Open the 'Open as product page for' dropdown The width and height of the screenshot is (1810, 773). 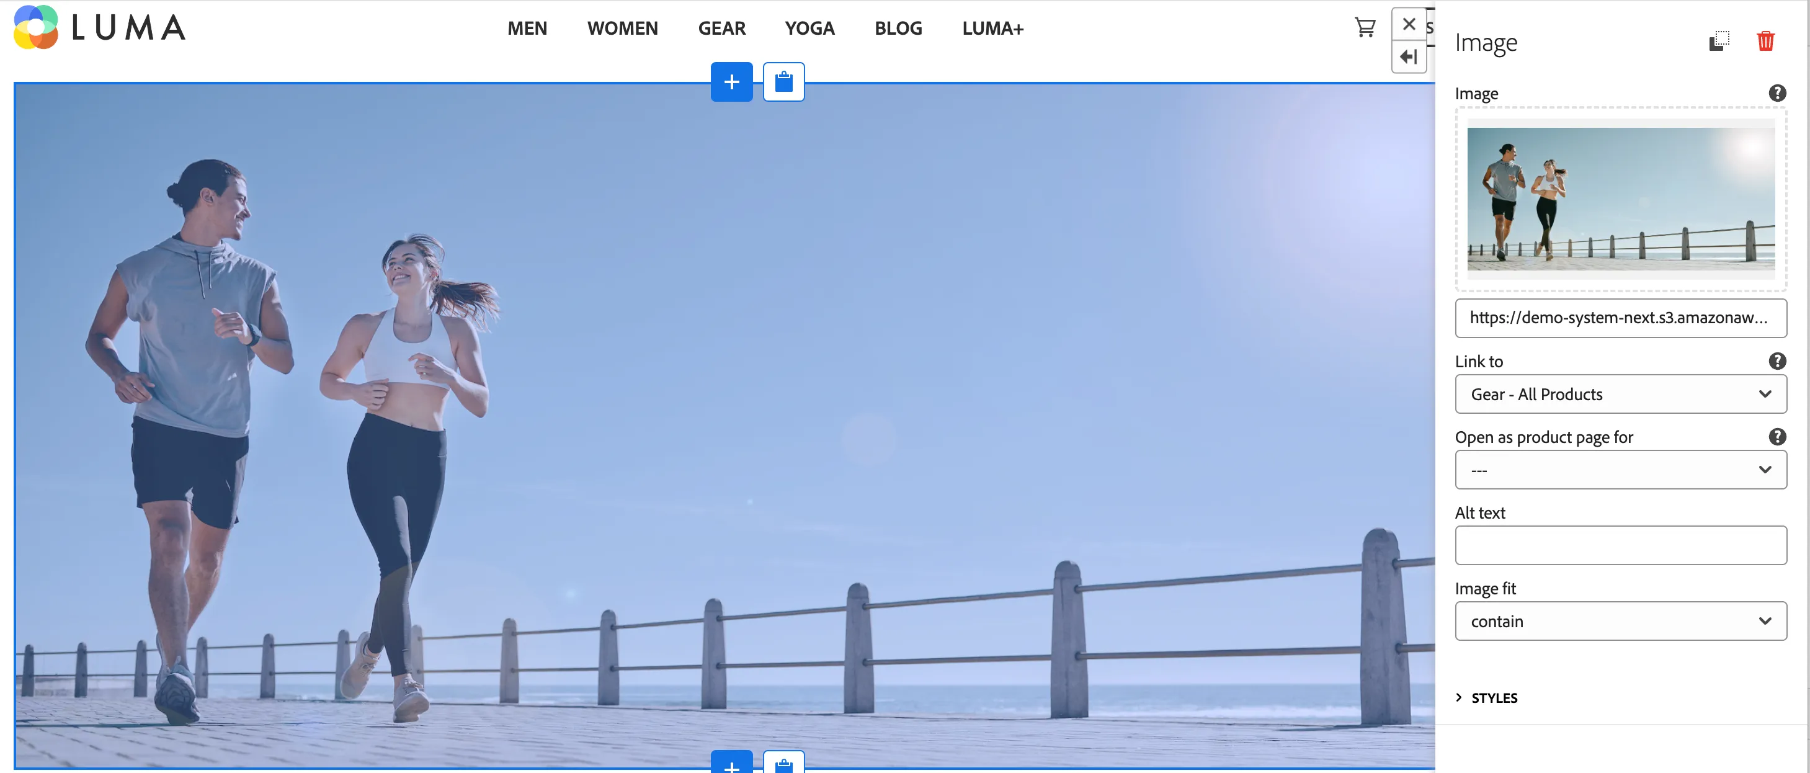(x=1620, y=470)
